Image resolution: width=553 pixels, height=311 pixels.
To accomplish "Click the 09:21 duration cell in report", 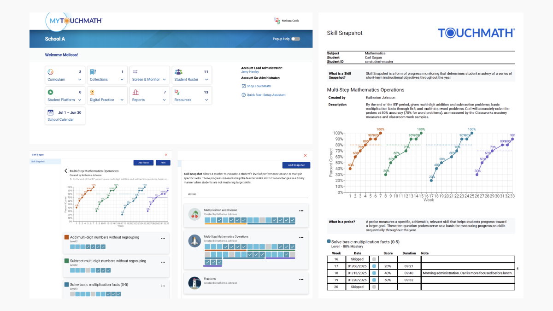I will [409, 266].
